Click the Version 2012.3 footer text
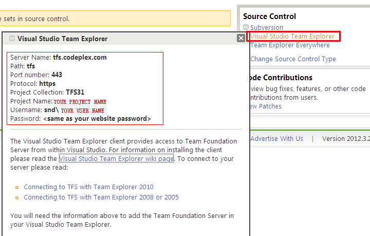370x236 pixels. click(x=346, y=138)
